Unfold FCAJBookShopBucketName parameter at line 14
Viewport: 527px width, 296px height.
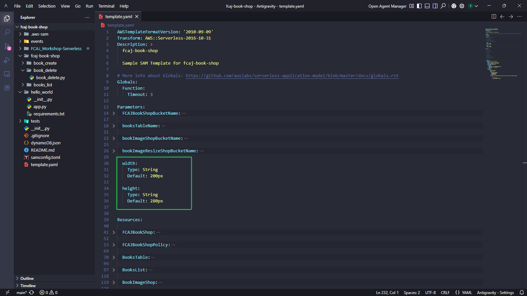(114, 113)
